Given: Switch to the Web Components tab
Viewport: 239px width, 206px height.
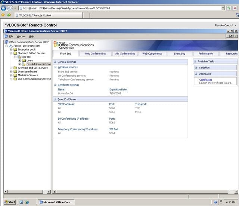Looking at the screenshot, I should coord(152,53).
